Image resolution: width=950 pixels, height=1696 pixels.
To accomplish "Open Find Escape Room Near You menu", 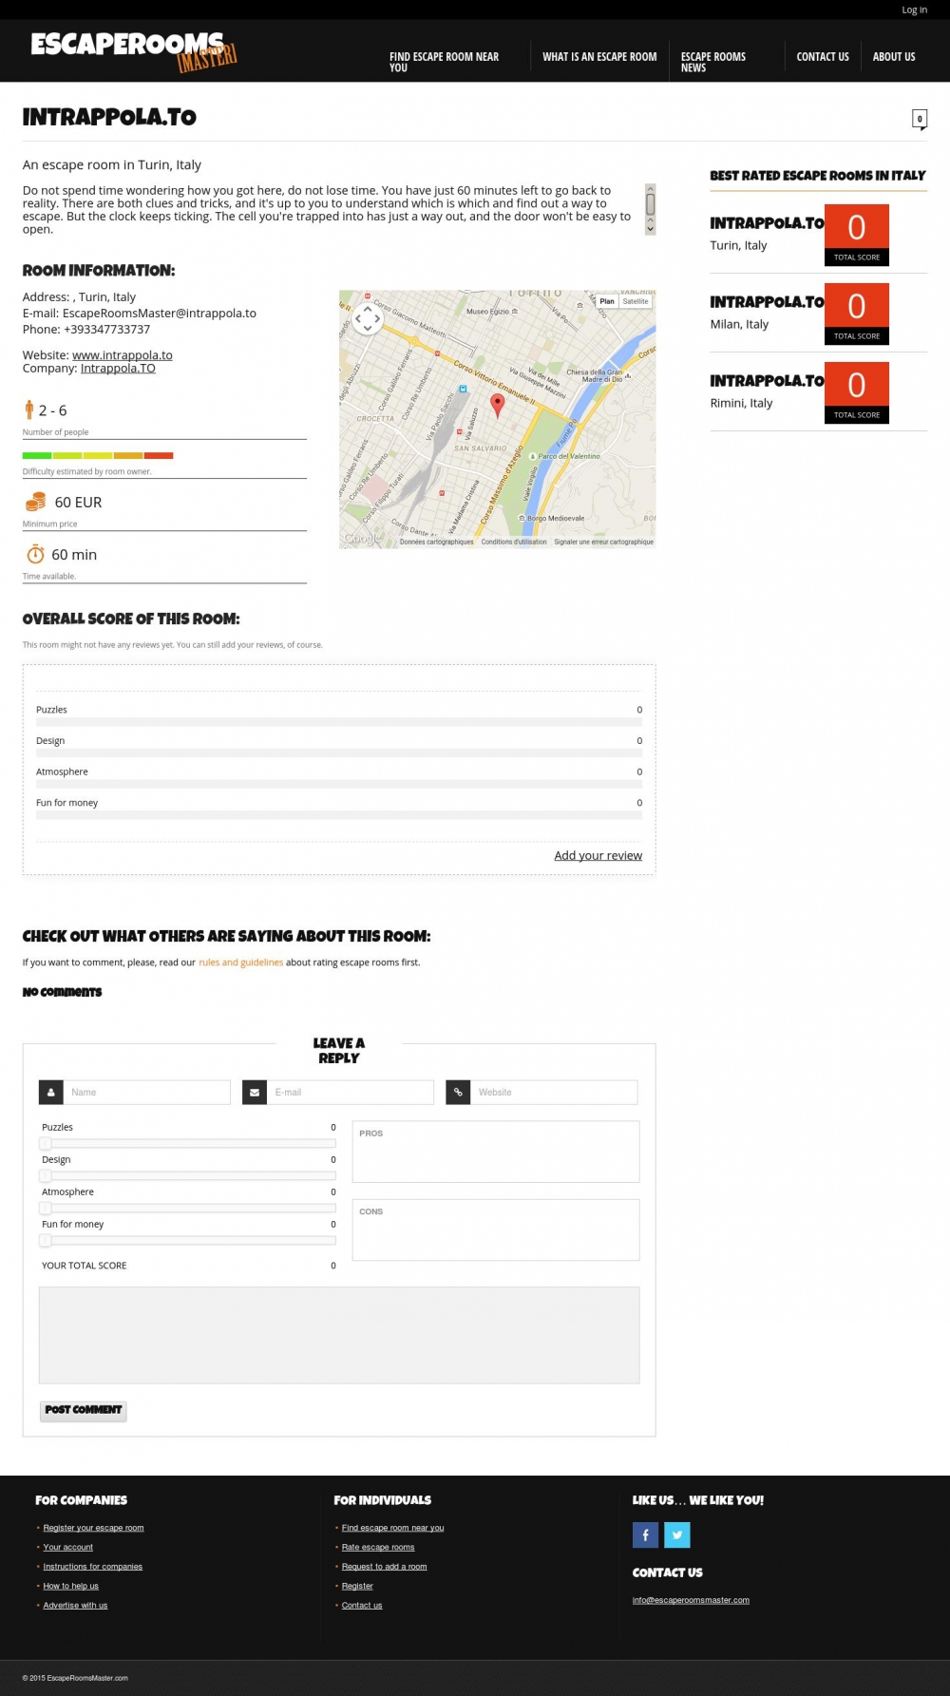I will pyautogui.click(x=445, y=62).
